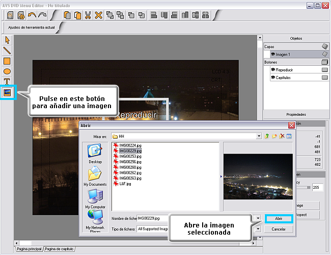
Task: Click the image preview thumbnail in dialog
Action: [258, 176]
